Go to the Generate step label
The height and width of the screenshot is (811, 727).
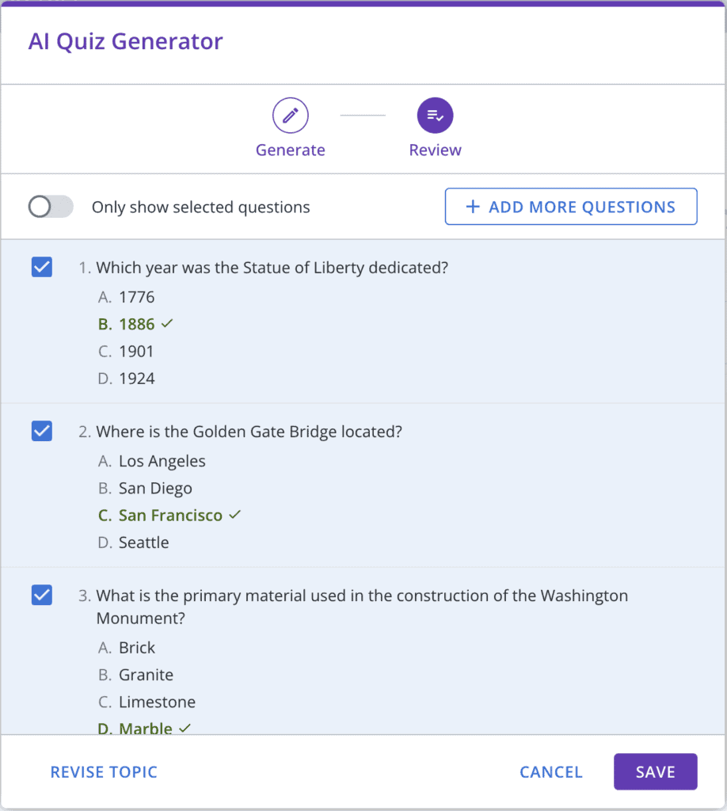click(x=290, y=150)
